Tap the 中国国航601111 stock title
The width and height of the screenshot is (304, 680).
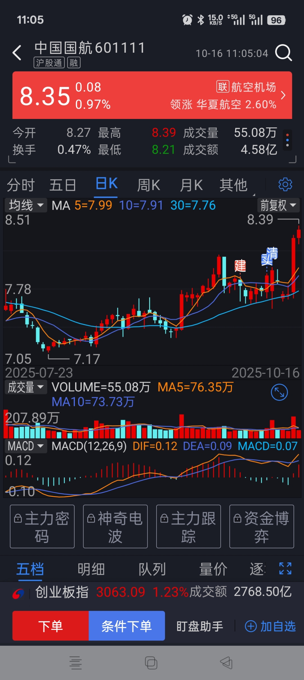coord(90,48)
